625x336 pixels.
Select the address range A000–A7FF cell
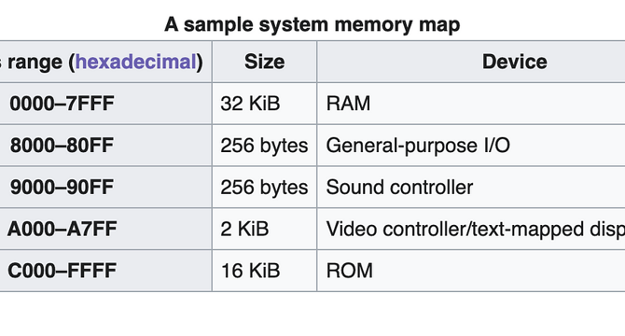point(105,229)
